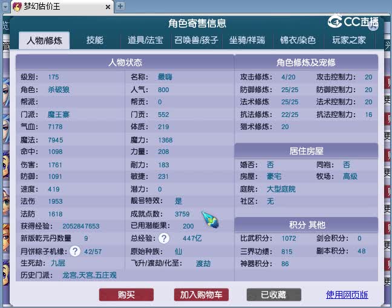Click the 购买 button
This screenshot has width=392, height=308.
[126, 295]
